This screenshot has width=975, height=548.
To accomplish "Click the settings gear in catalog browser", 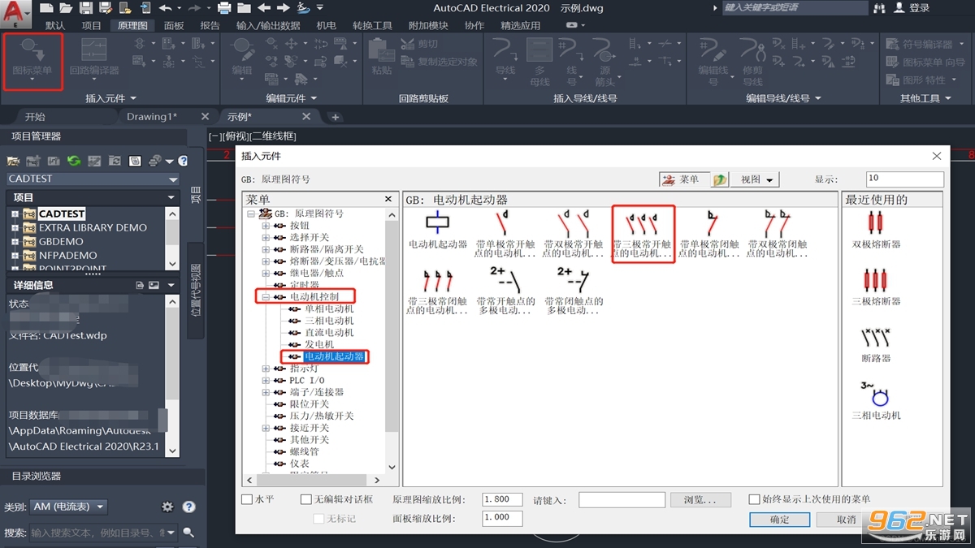I will (167, 507).
